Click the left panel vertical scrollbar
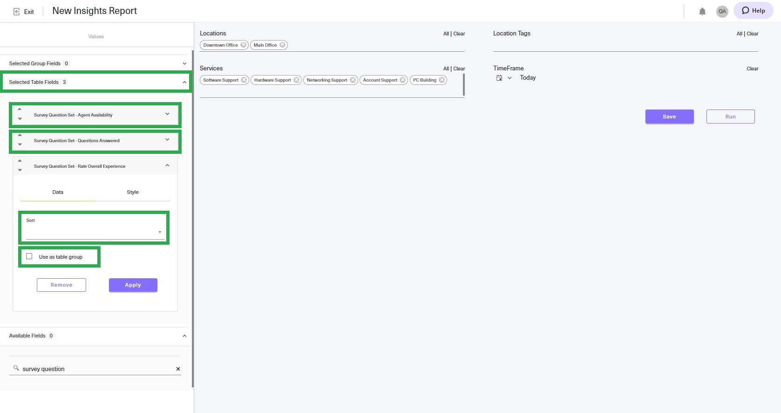The width and height of the screenshot is (781, 413). tap(192, 218)
